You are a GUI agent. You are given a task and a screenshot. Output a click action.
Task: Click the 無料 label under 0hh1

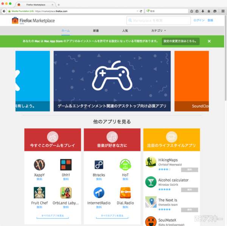66,179
